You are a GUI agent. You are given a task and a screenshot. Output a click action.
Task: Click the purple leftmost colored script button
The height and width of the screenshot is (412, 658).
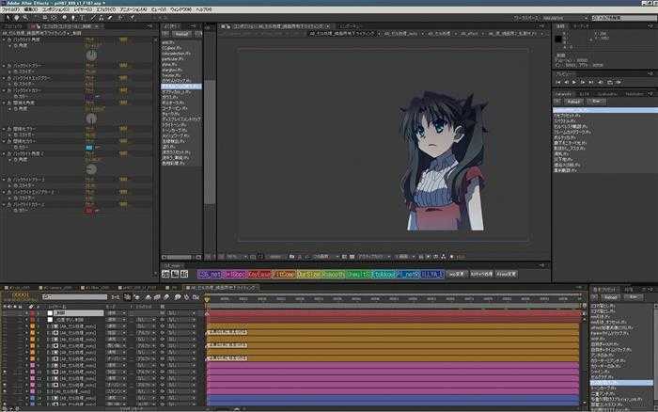click(209, 275)
